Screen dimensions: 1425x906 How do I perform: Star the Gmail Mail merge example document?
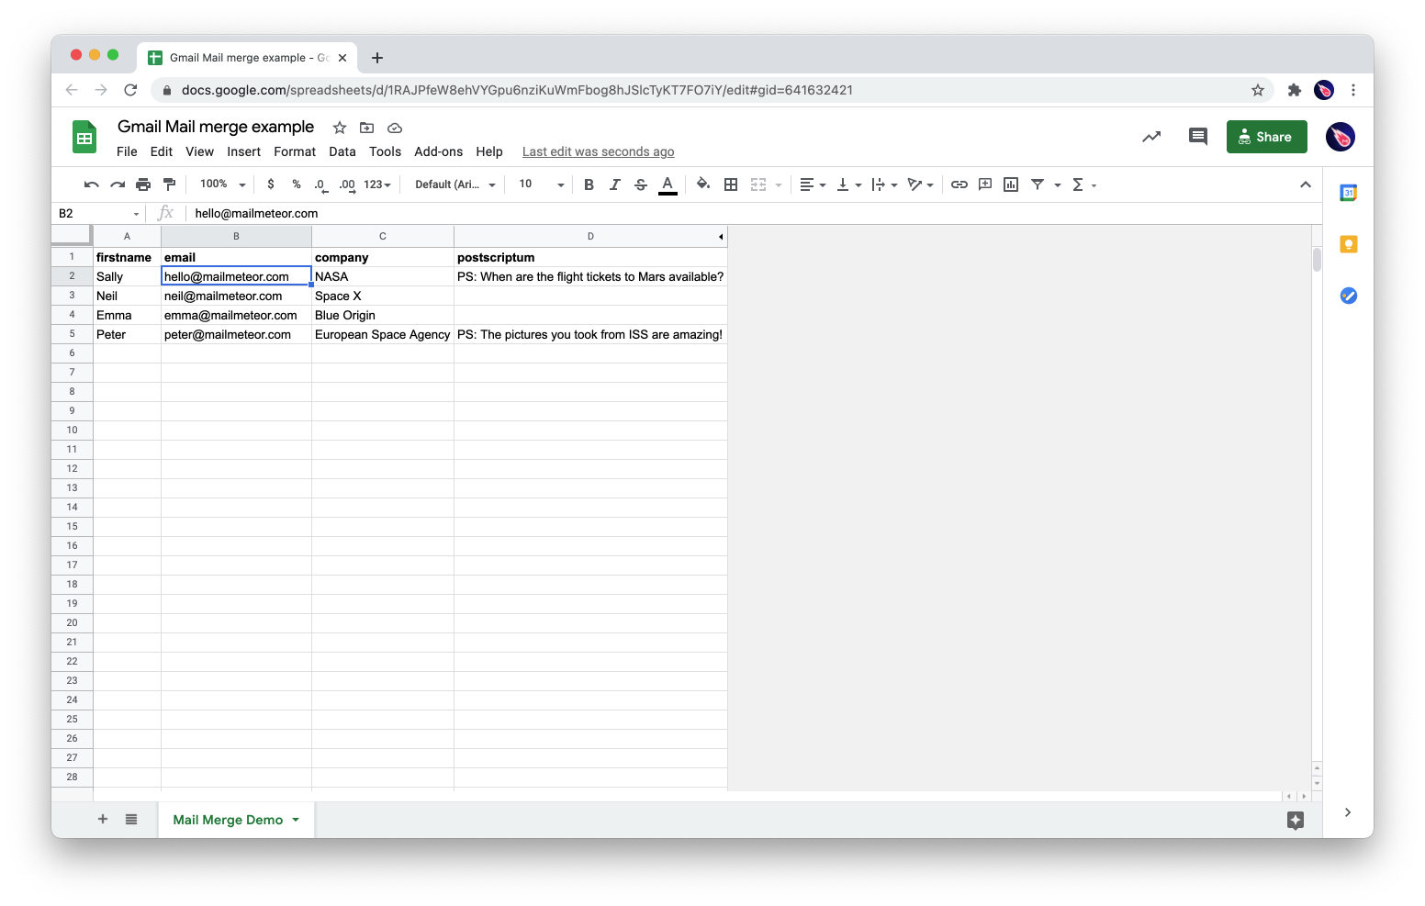pos(340,128)
